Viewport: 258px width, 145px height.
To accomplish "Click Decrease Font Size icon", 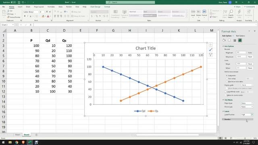I will [50, 12].
